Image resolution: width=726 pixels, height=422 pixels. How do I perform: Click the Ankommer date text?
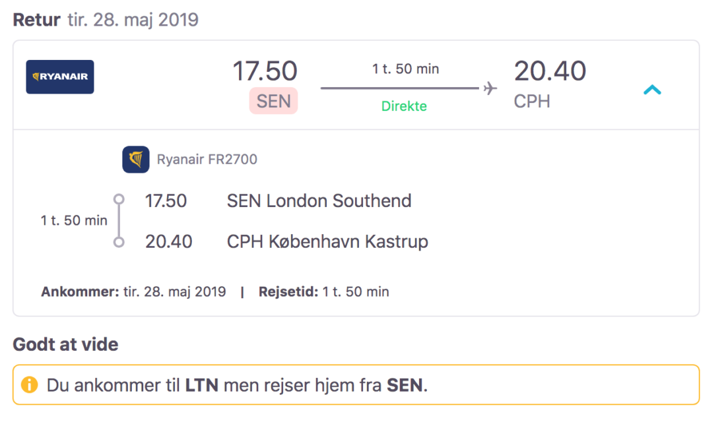(x=133, y=292)
